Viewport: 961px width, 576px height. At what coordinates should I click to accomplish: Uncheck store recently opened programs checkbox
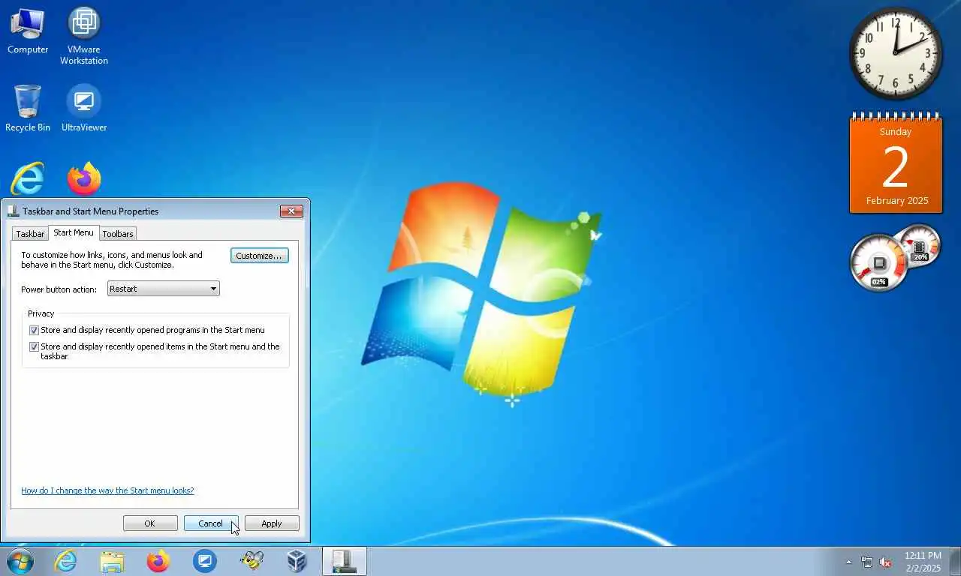click(x=34, y=330)
